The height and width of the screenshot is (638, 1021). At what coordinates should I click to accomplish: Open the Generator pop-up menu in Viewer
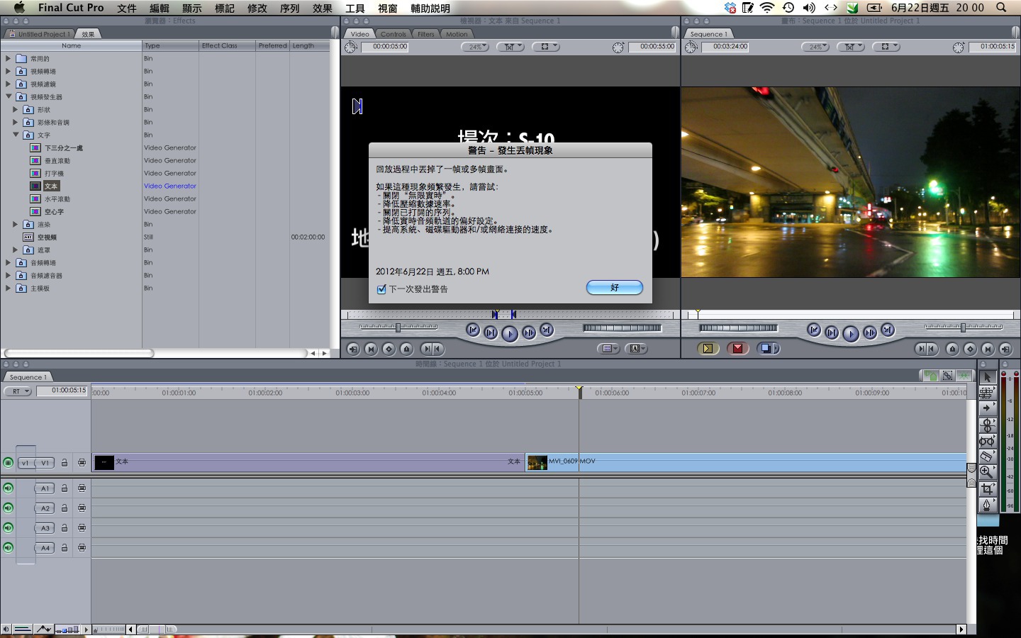636,349
